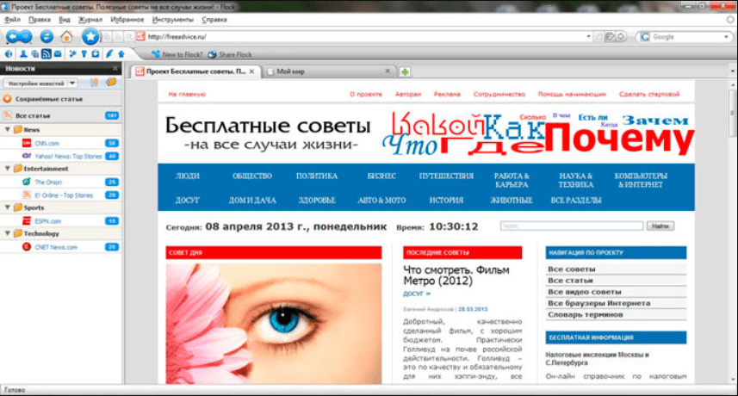Click the green new tab plus icon
738x396 pixels.
405,71
